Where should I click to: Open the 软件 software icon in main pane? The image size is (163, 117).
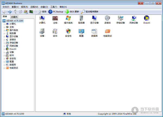[x=55, y=33]
